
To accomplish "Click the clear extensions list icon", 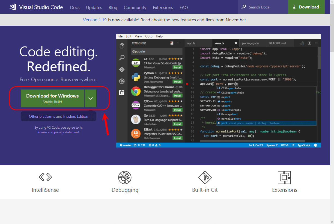I will (172, 43).
